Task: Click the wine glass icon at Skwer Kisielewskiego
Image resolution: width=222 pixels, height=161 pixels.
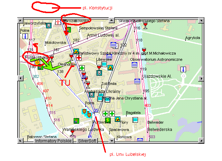Action: coord(145,25)
